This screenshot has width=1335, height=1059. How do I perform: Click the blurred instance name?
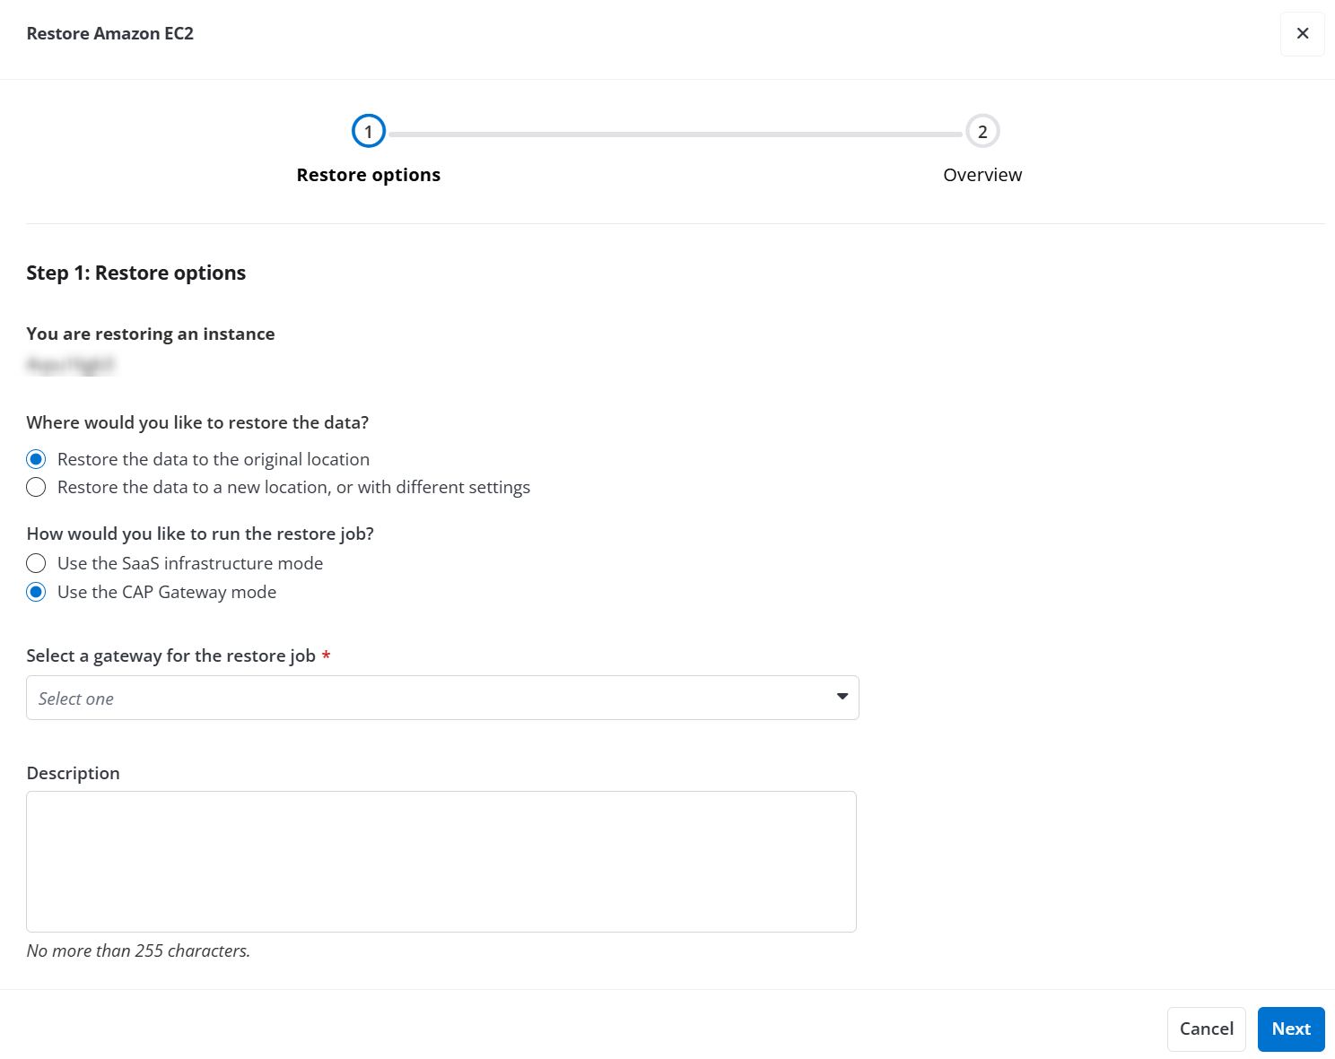point(71,365)
